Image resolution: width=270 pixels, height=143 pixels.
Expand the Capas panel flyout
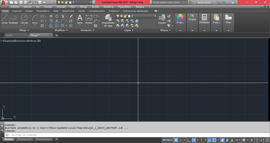point(129,30)
